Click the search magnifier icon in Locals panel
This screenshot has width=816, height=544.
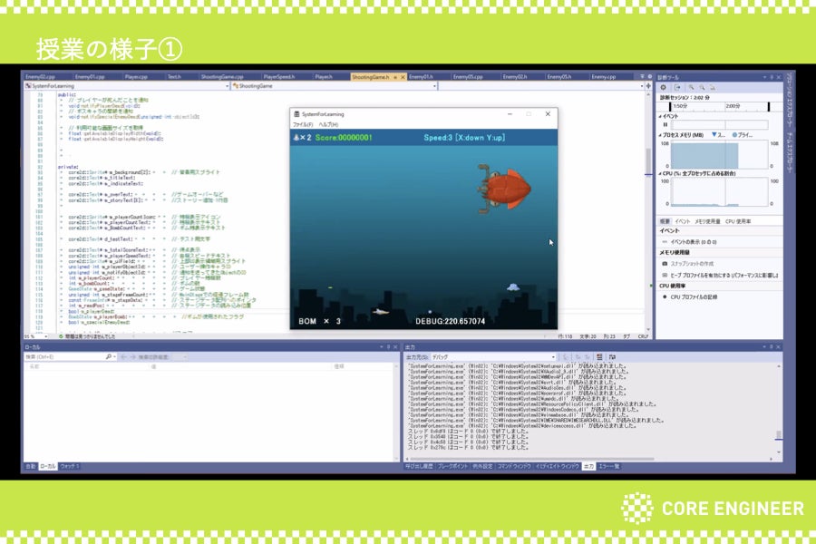[110, 357]
